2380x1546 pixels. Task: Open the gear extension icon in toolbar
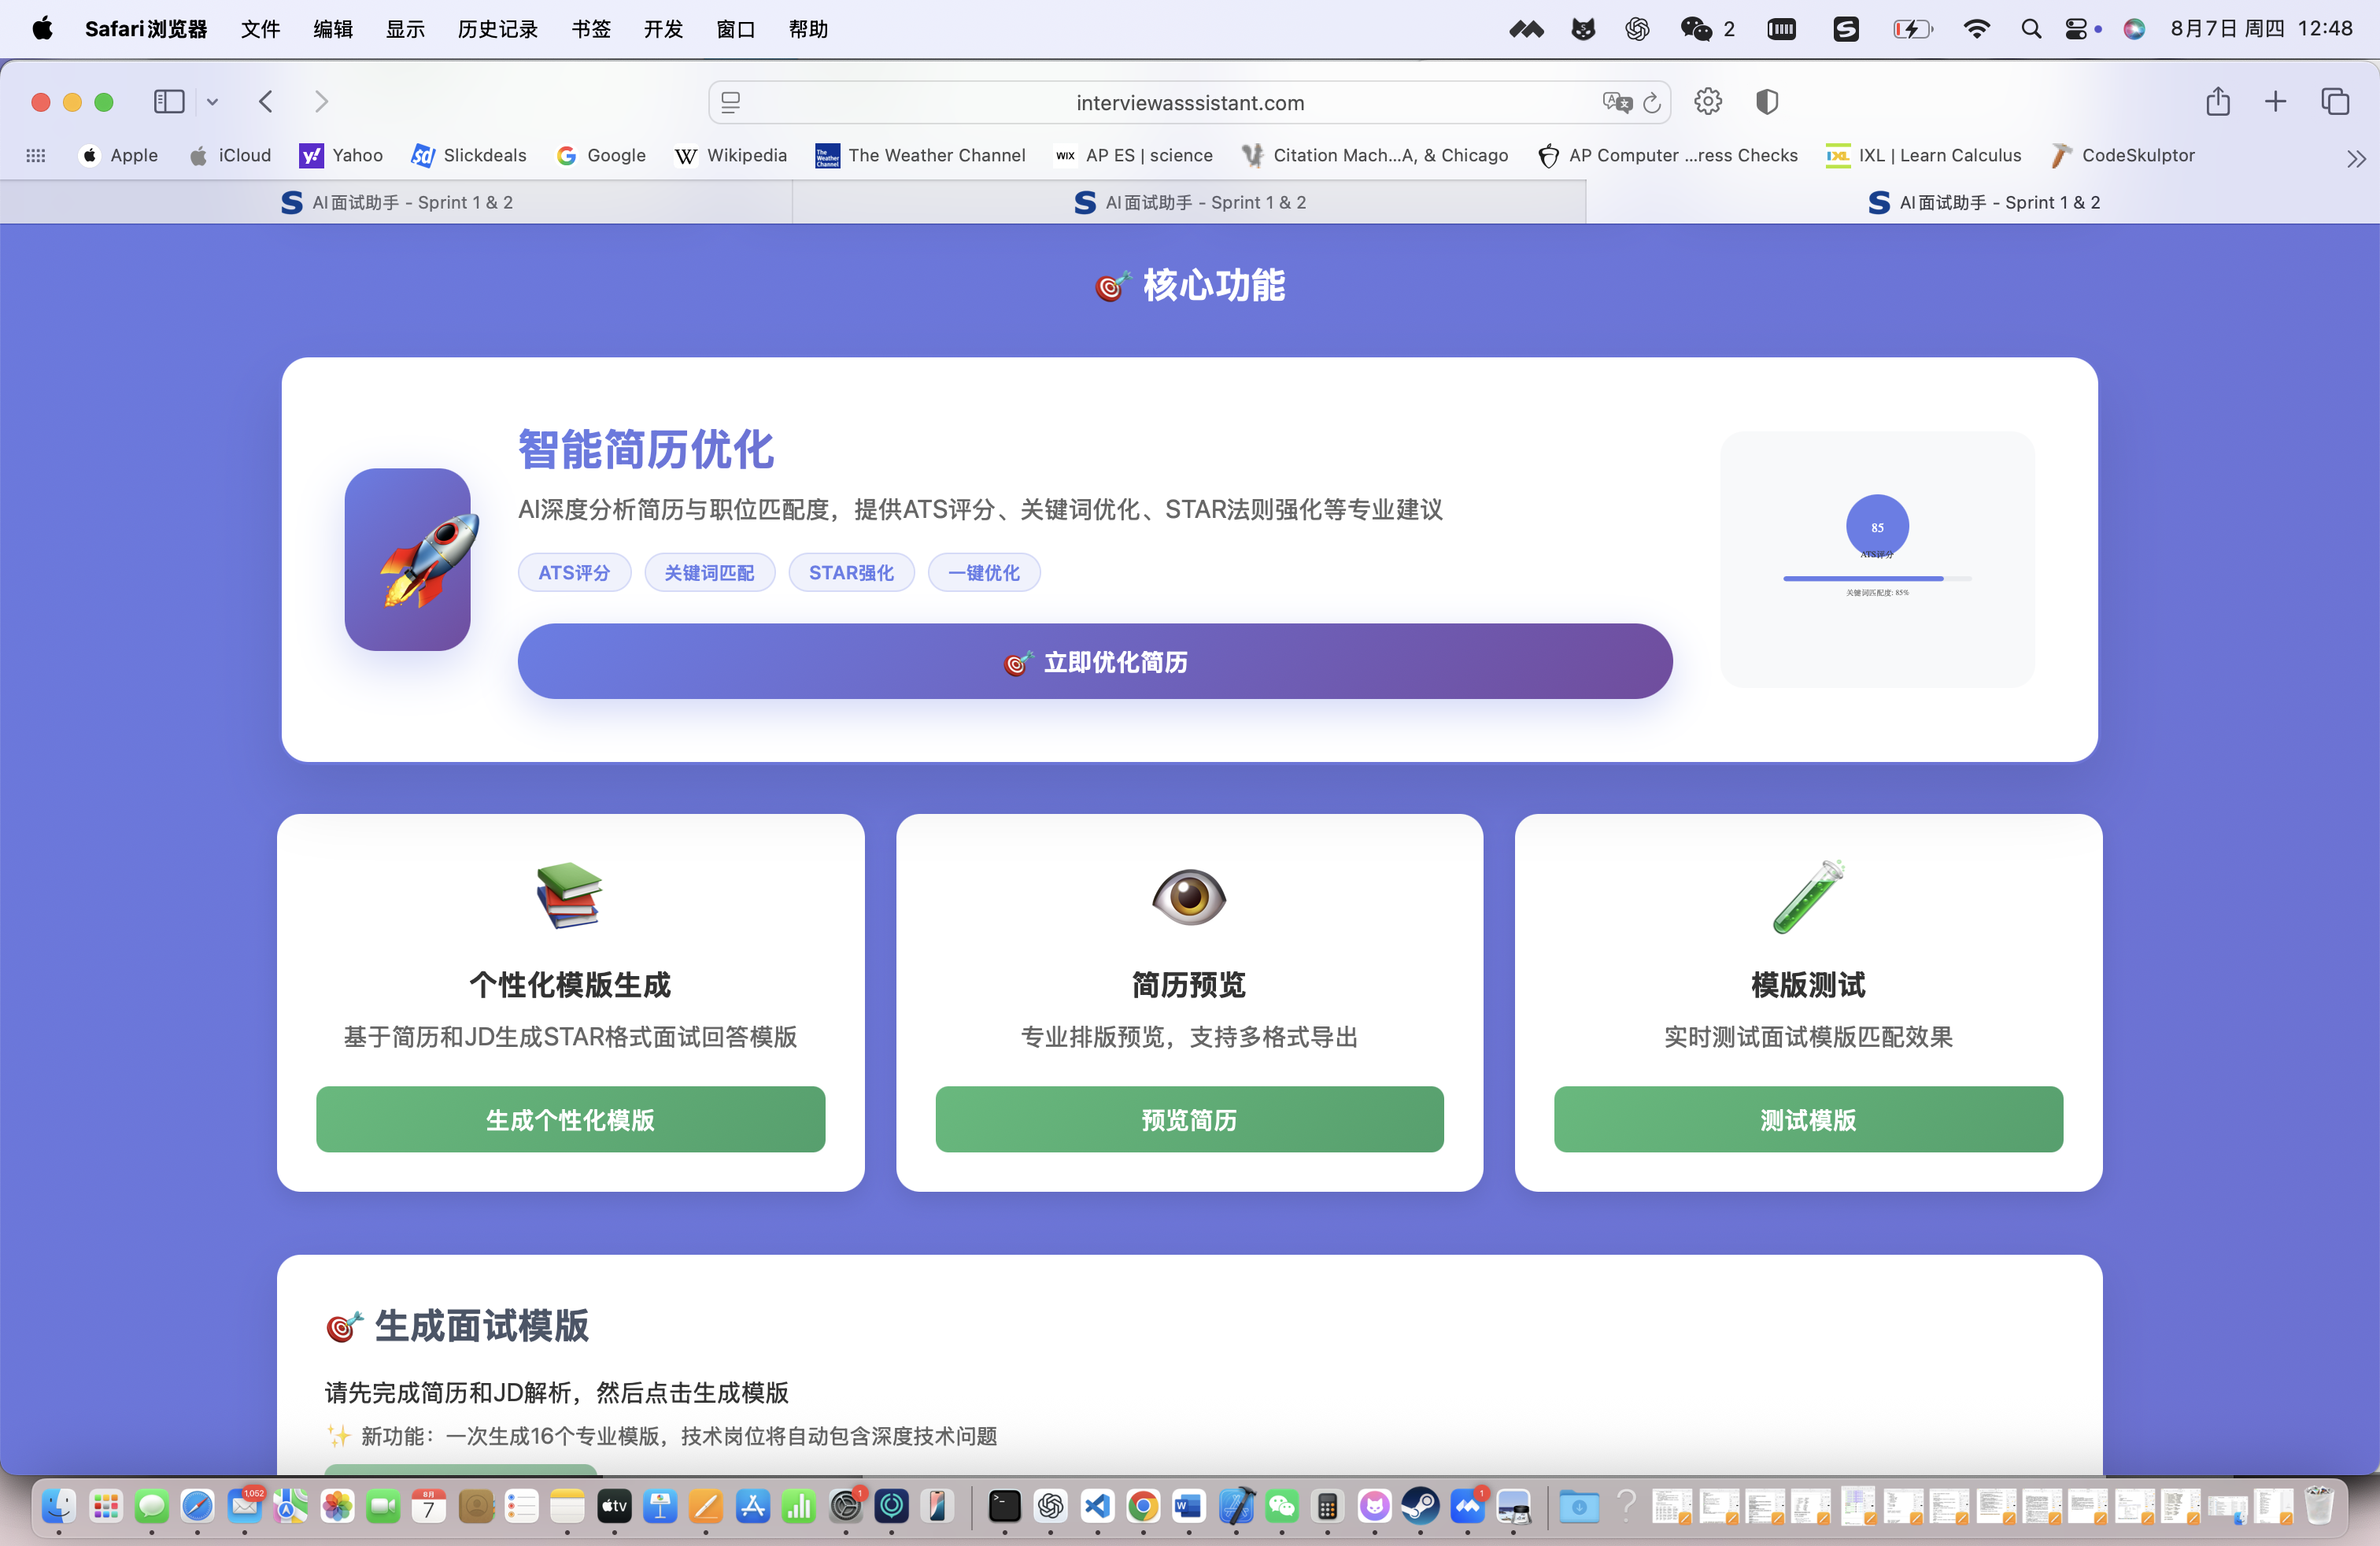pyautogui.click(x=1708, y=102)
